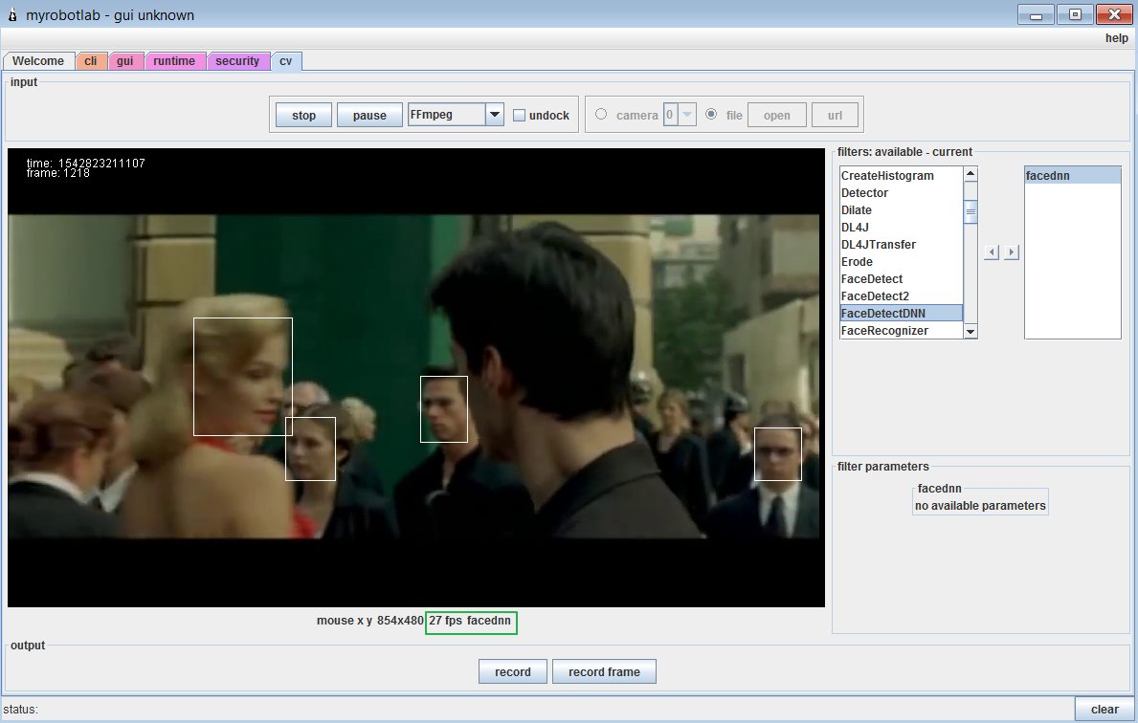The width and height of the screenshot is (1138, 723).
Task: Select CreateHistogram in available filters
Action: coord(901,176)
